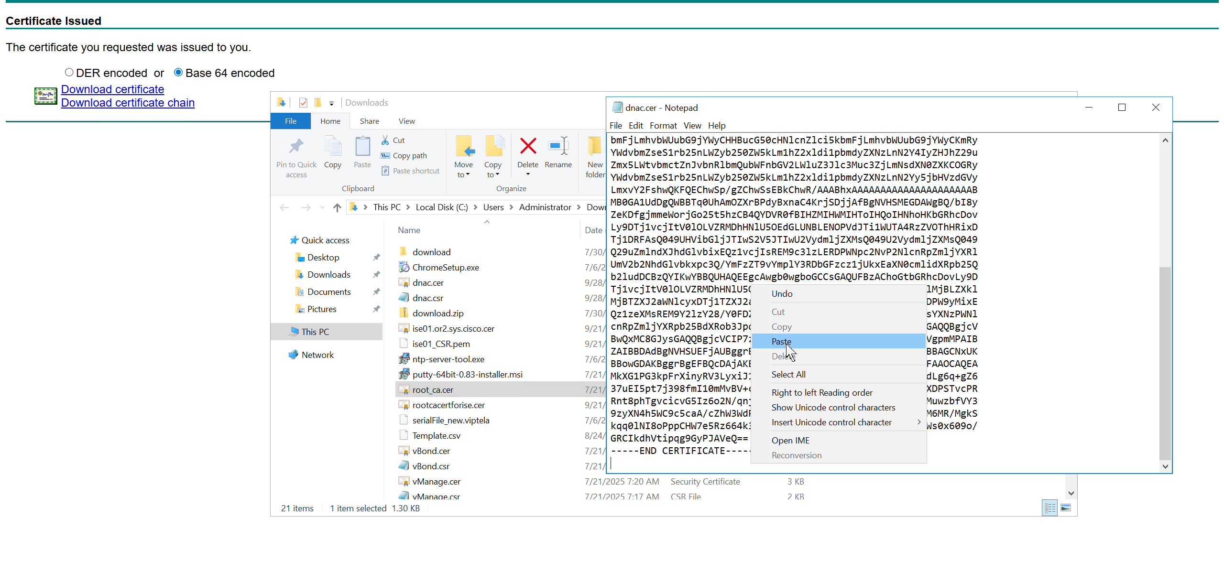Click the Rename icon in Organize group
1224x561 pixels.
[558, 146]
